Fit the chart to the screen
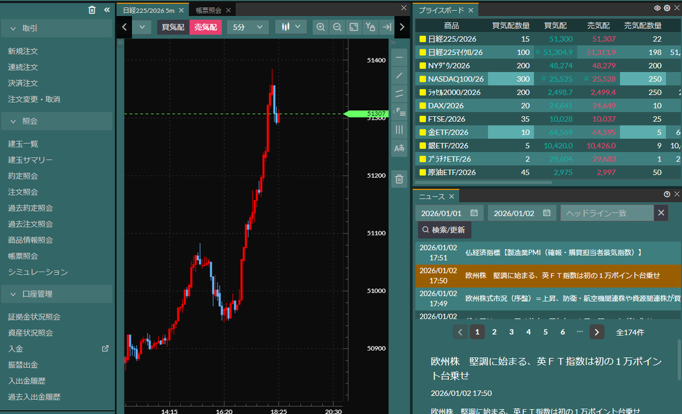Image resolution: width=682 pixels, height=414 pixels. tap(354, 26)
